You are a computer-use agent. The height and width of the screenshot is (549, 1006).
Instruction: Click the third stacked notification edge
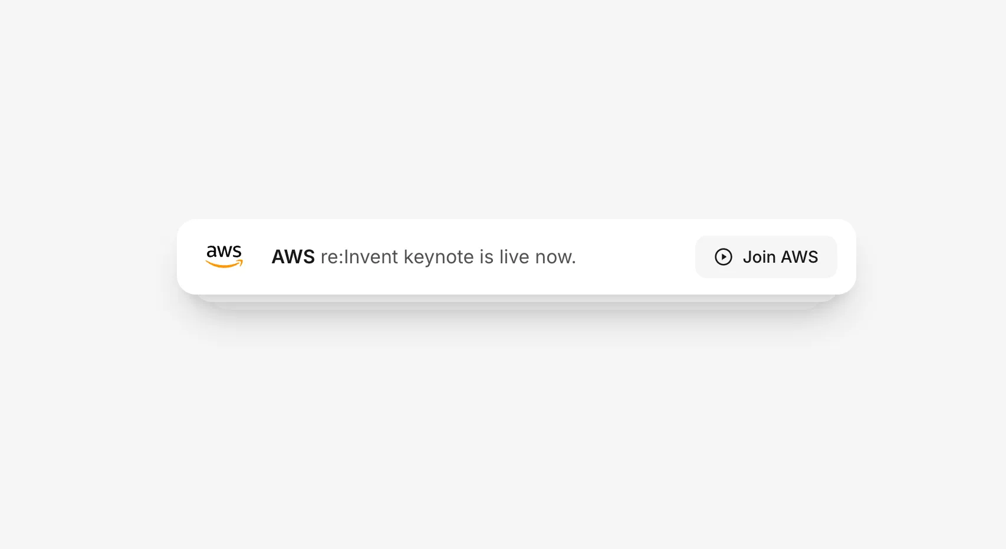tap(516, 306)
